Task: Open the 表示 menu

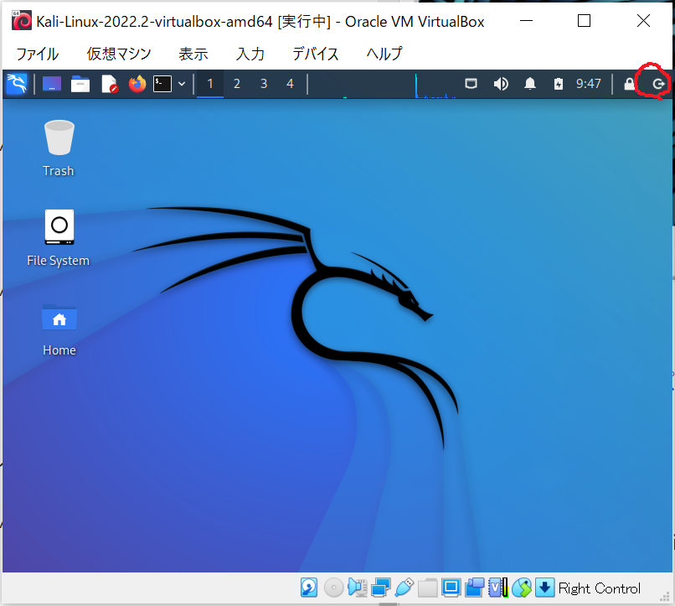Action: point(193,54)
